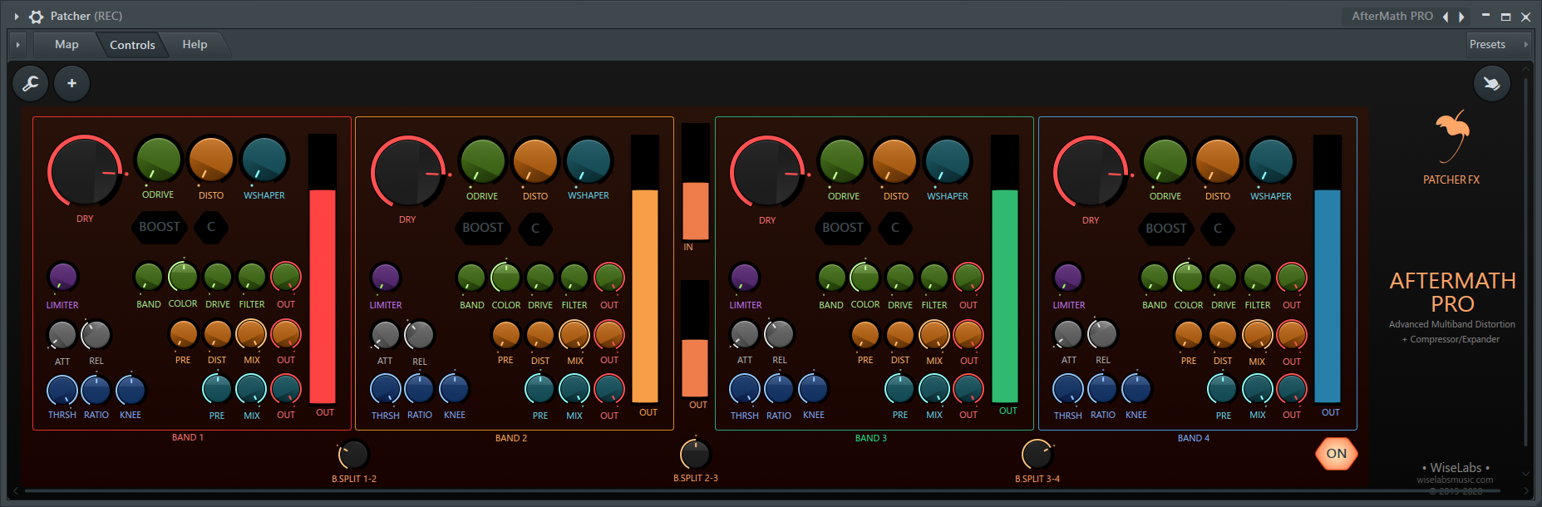Screen dimensions: 1542x507
Task: Click the Band 1 DRY knob
Action: point(86,171)
